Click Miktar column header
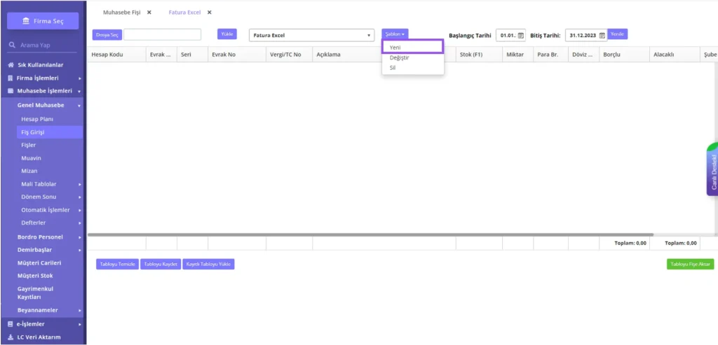This screenshot has width=718, height=345. coord(517,55)
